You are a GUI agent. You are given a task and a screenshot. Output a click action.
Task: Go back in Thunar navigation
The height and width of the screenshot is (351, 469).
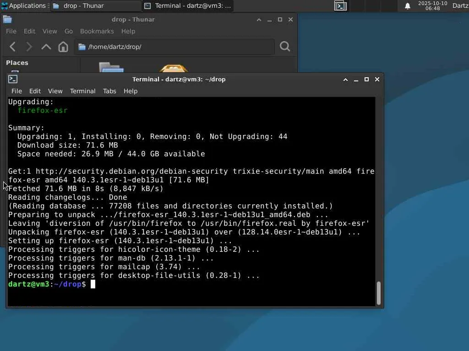tap(12, 47)
